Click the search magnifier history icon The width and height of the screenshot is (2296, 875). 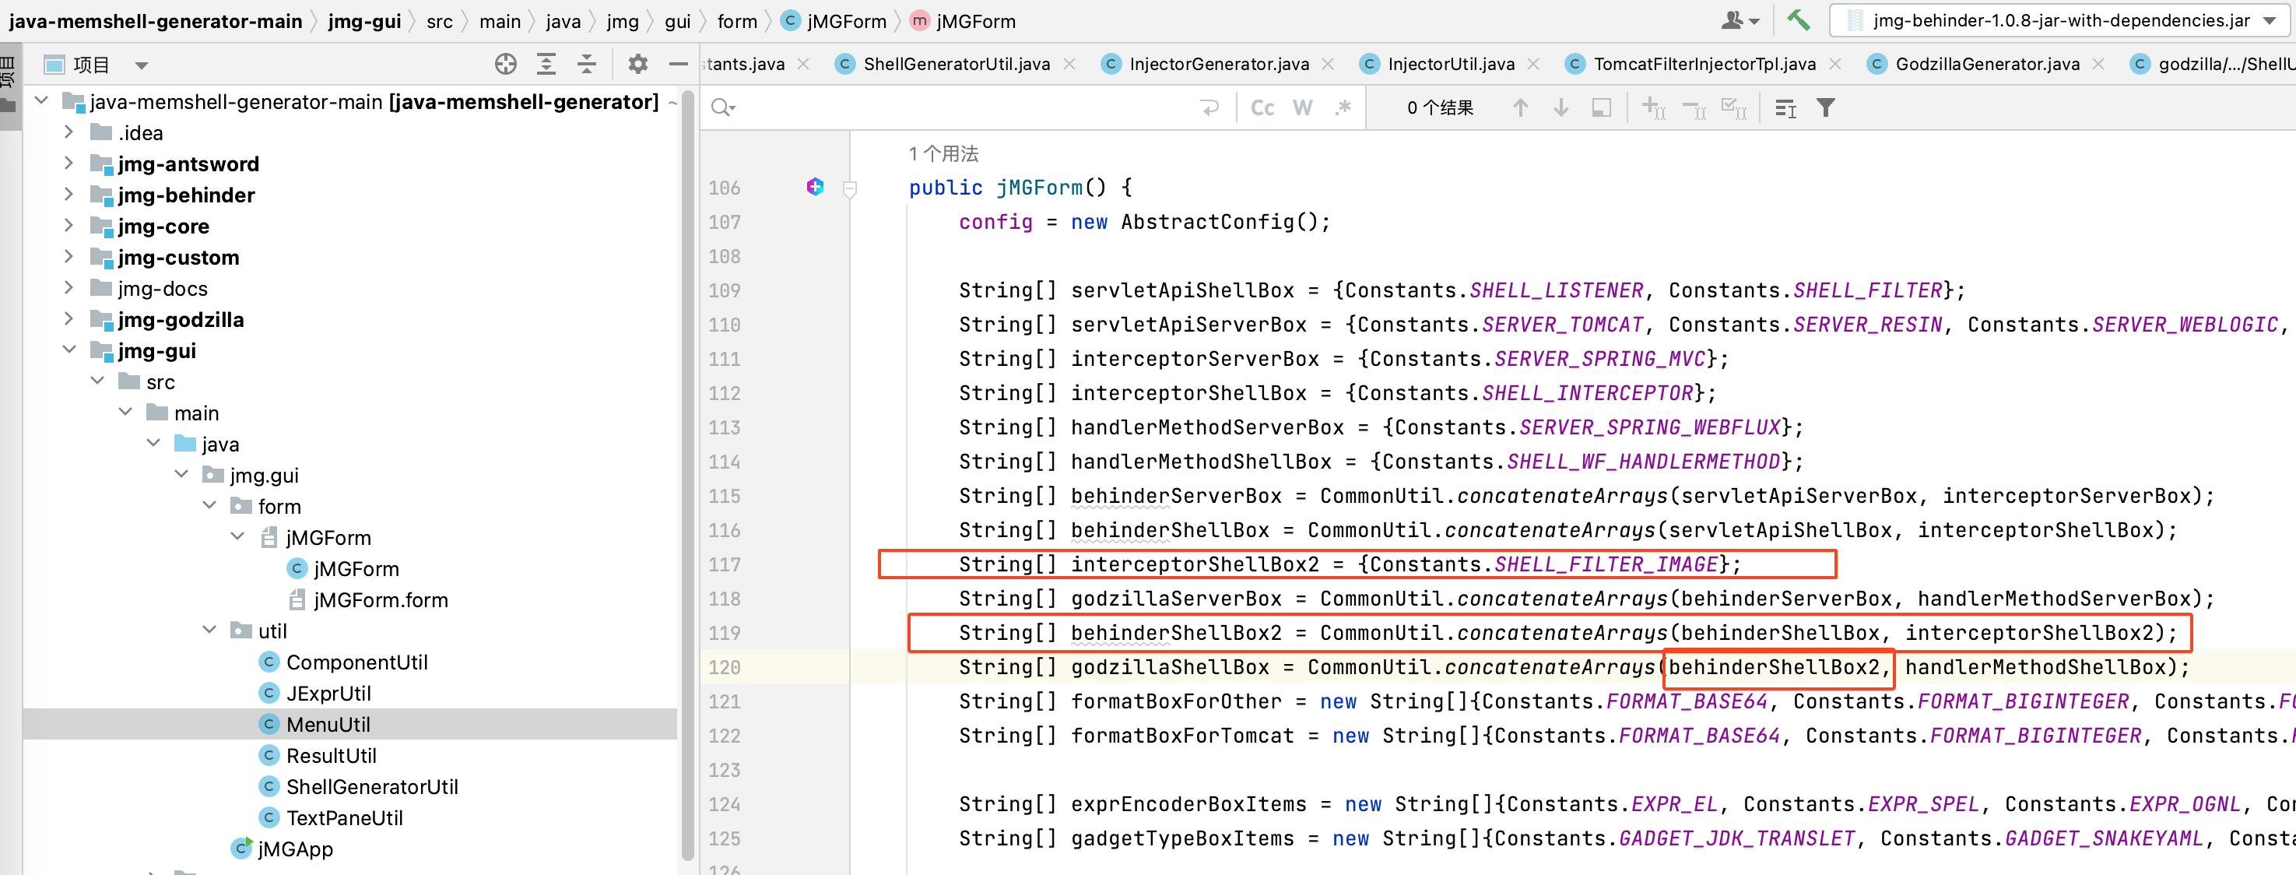tap(723, 108)
